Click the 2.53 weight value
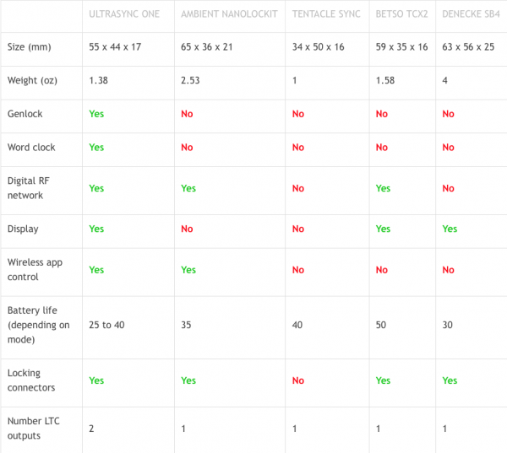Screen dimensions: 507x453 [189, 80]
